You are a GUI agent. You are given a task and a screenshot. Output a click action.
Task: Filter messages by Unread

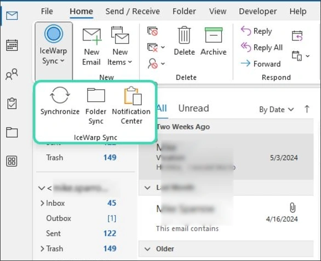point(193,108)
